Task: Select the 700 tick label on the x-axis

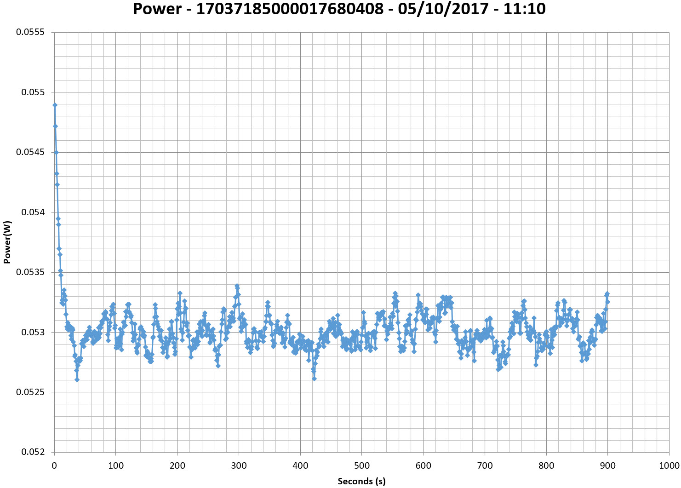Action: [x=485, y=465]
